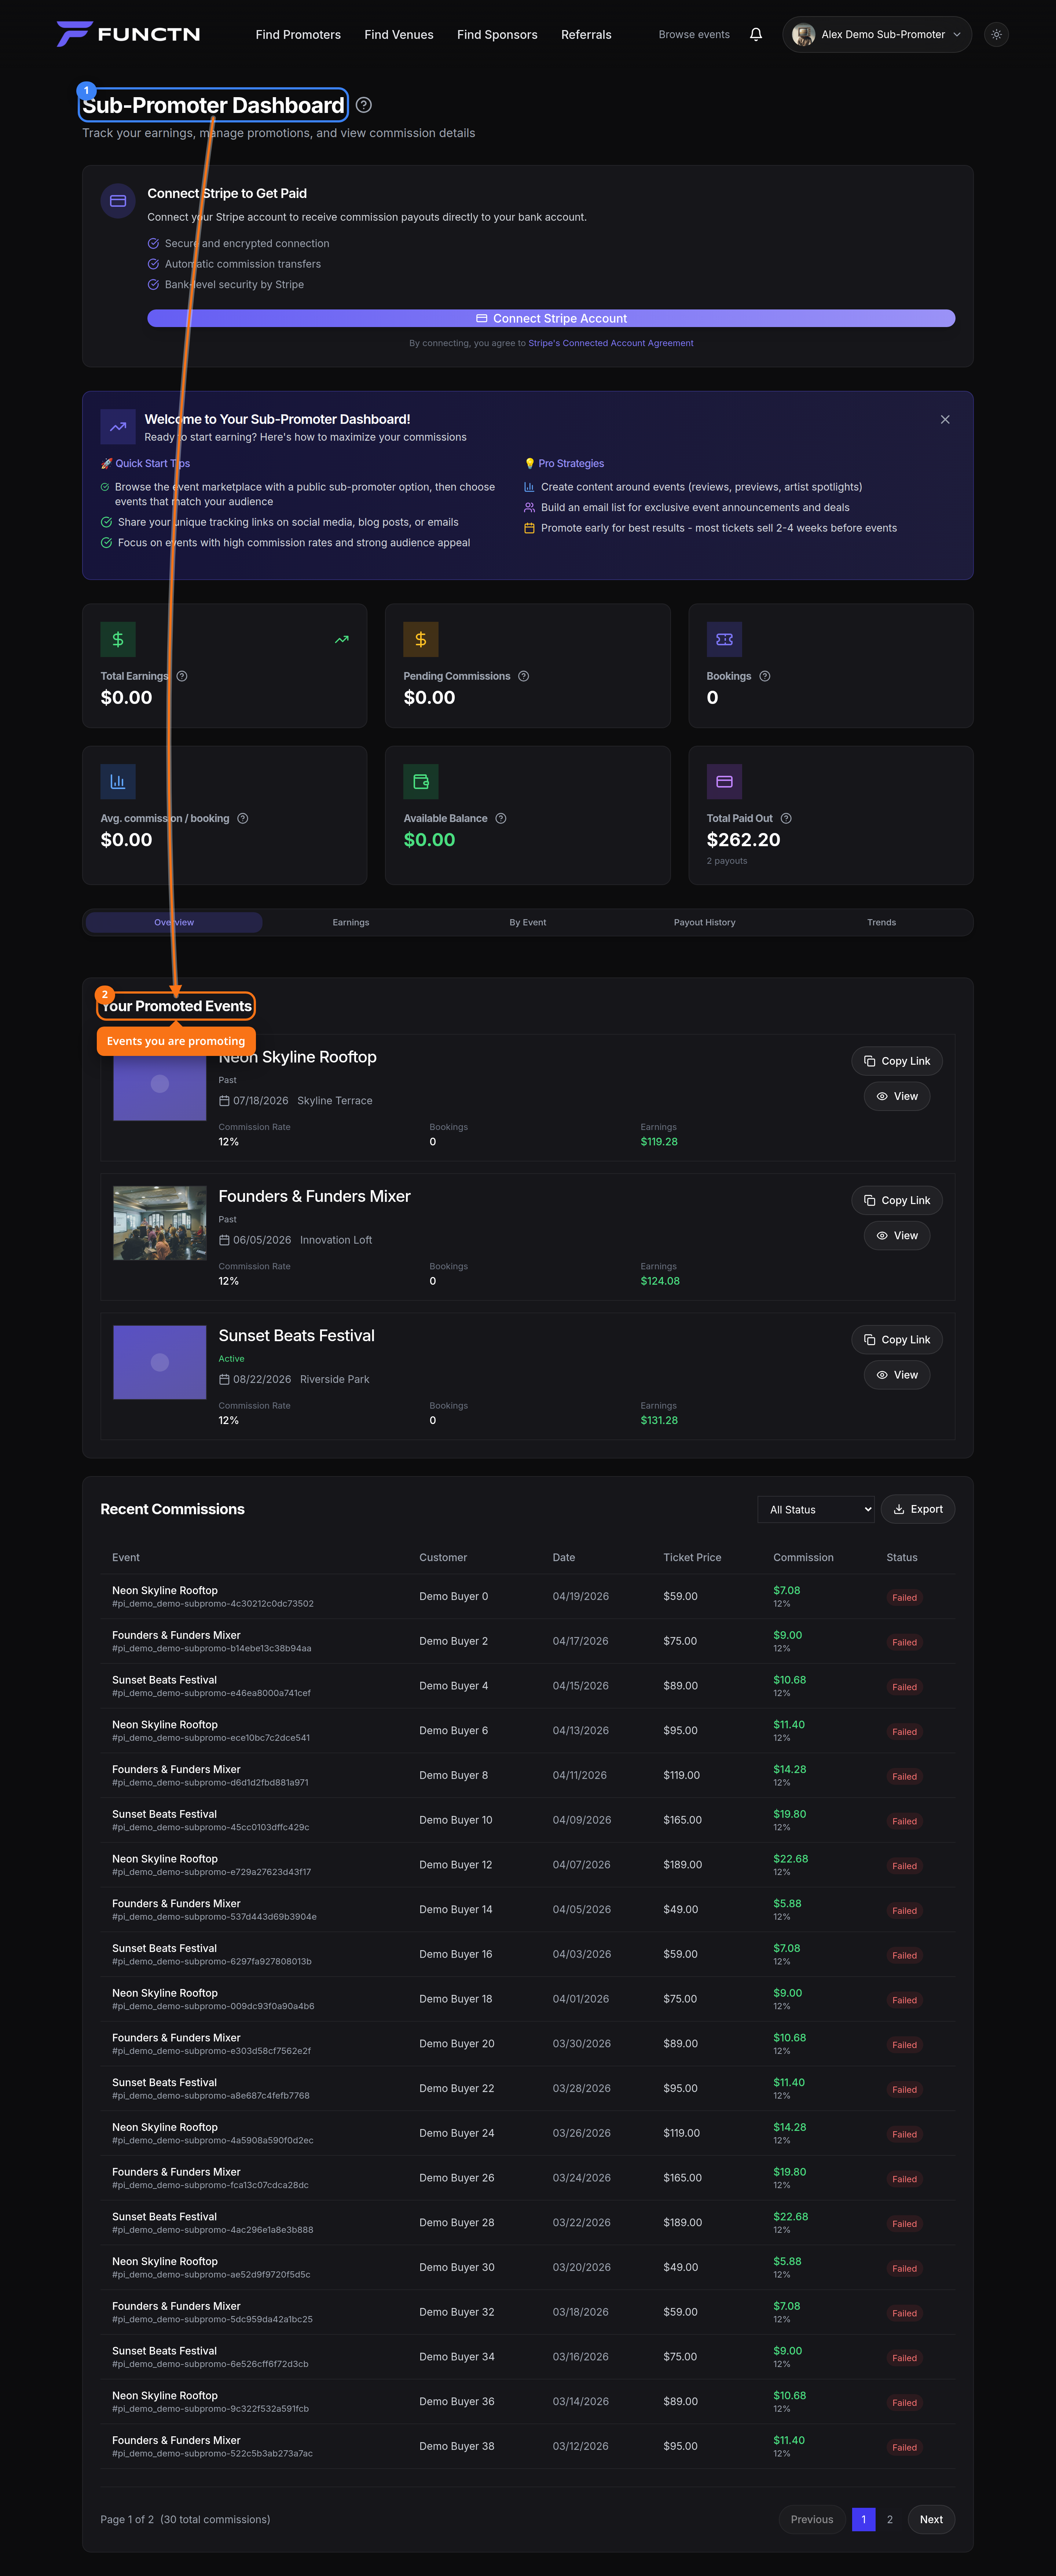Select the "04/17/2026" date cell
1056x2576 pixels.
pyautogui.click(x=581, y=1641)
